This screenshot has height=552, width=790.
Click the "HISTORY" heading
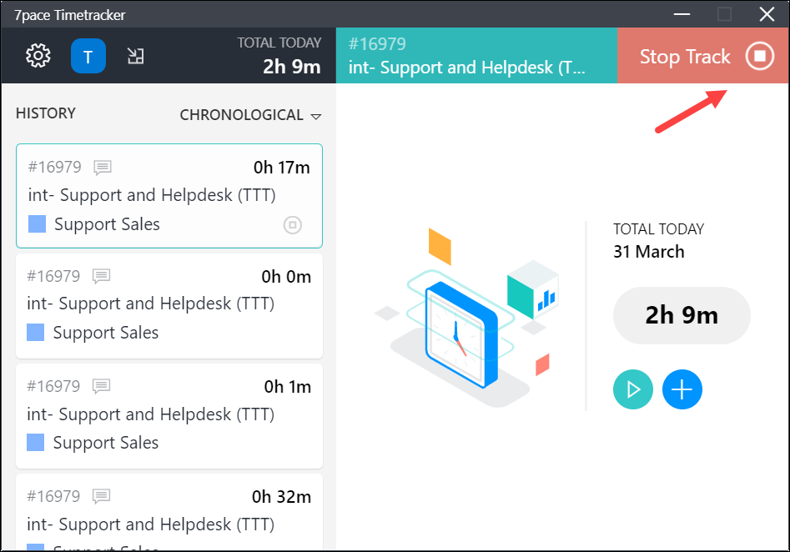46,113
